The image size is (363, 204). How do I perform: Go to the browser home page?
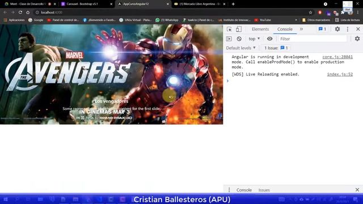click(x=28, y=12)
